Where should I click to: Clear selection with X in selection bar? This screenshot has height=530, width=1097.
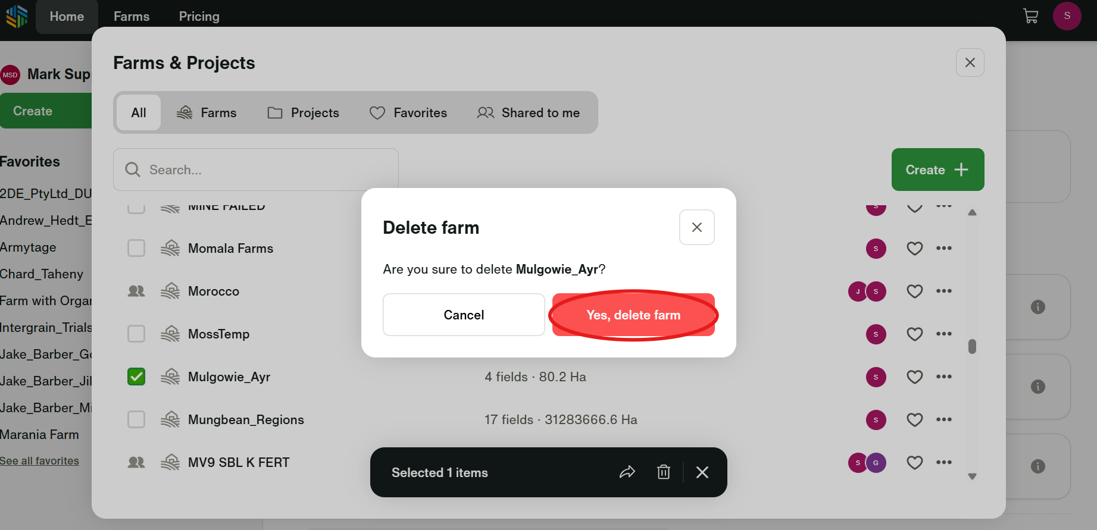pyautogui.click(x=702, y=472)
